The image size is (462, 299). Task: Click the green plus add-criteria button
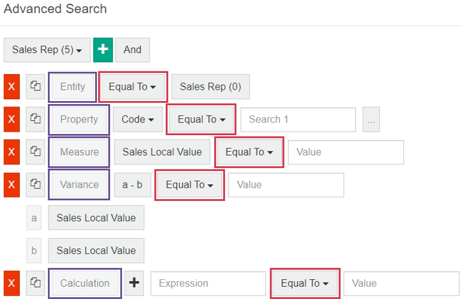pyautogui.click(x=103, y=50)
